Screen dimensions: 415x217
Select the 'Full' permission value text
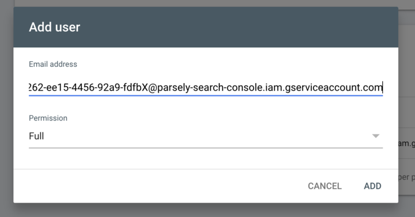pyautogui.click(x=36, y=136)
